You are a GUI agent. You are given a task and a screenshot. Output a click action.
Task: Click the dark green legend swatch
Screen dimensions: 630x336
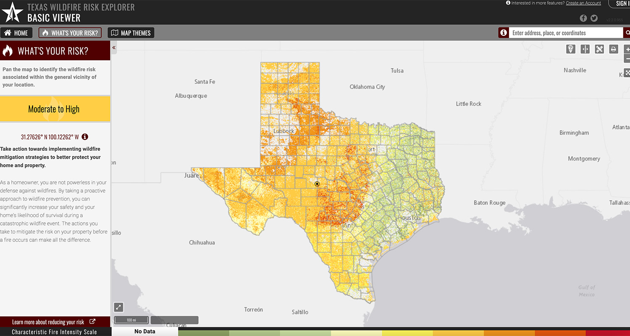pos(204,333)
